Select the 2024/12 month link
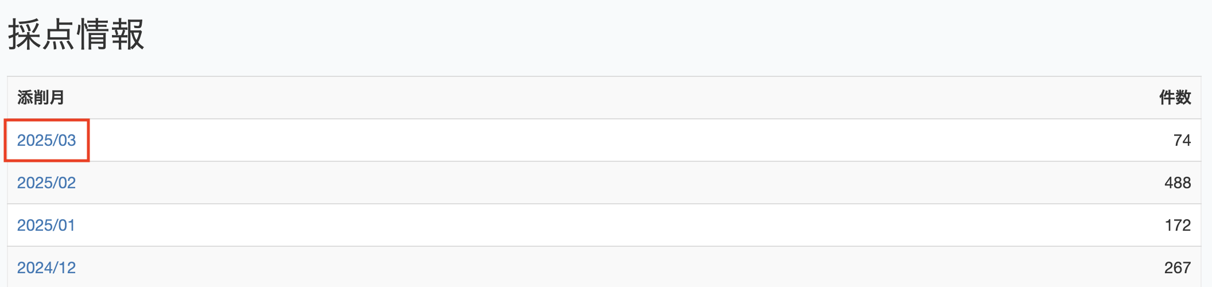Screen dimensions: 1212x287 coord(46,267)
